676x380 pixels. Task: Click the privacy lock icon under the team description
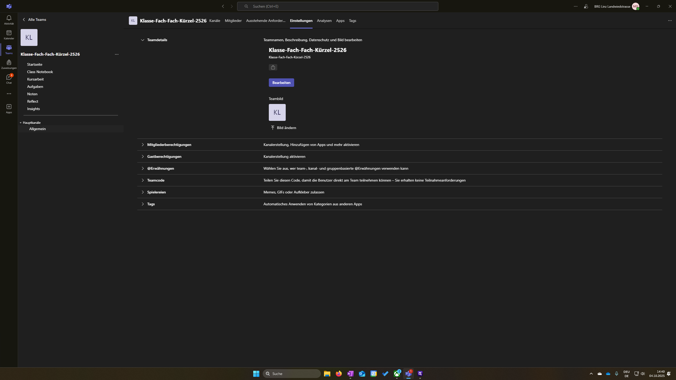273,67
